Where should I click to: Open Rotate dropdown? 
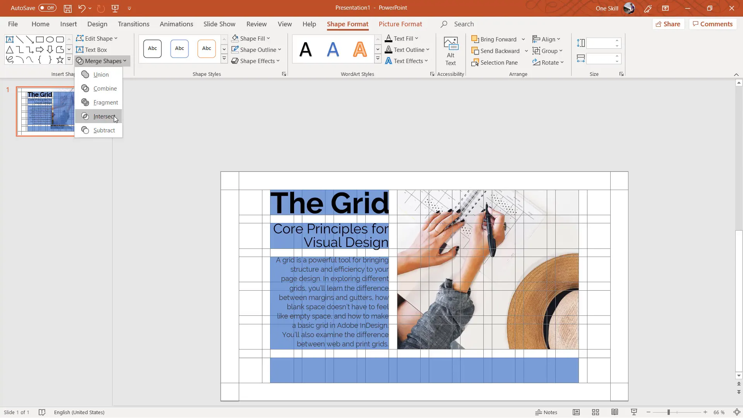[548, 62]
